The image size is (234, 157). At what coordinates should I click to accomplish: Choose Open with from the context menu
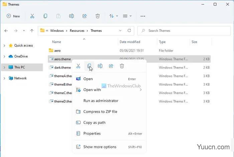tap(109, 90)
